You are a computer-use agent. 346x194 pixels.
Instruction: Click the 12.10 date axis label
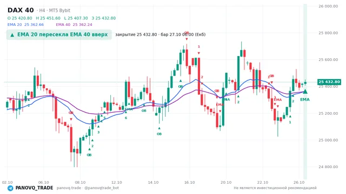tap(117, 182)
